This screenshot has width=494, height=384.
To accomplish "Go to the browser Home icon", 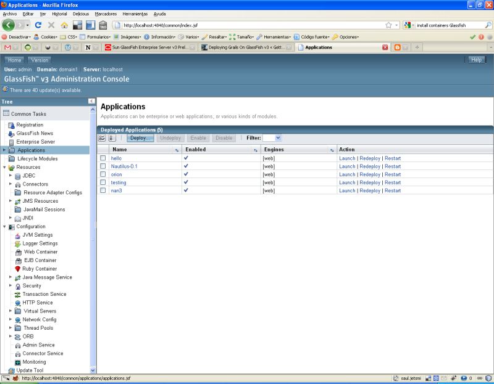I will click(64, 25).
